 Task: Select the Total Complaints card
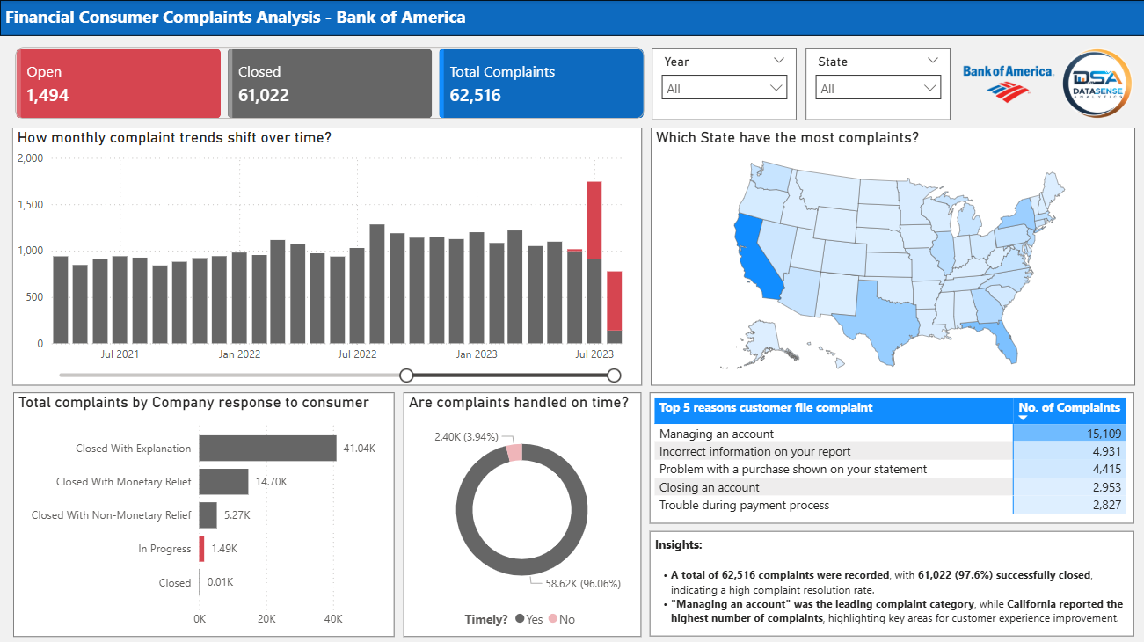click(x=542, y=84)
